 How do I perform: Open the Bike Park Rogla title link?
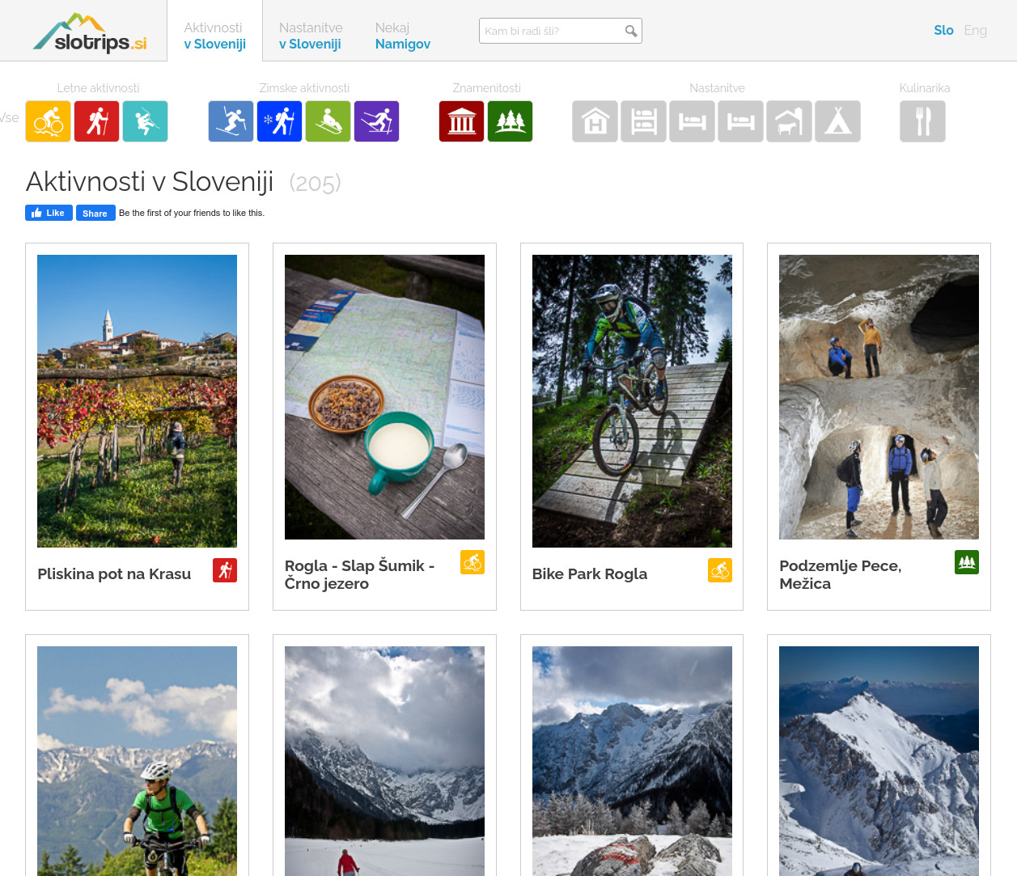pos(590,574)
